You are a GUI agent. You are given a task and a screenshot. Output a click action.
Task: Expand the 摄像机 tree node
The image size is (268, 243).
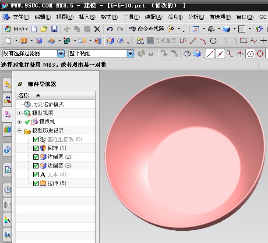coord(19,122)
